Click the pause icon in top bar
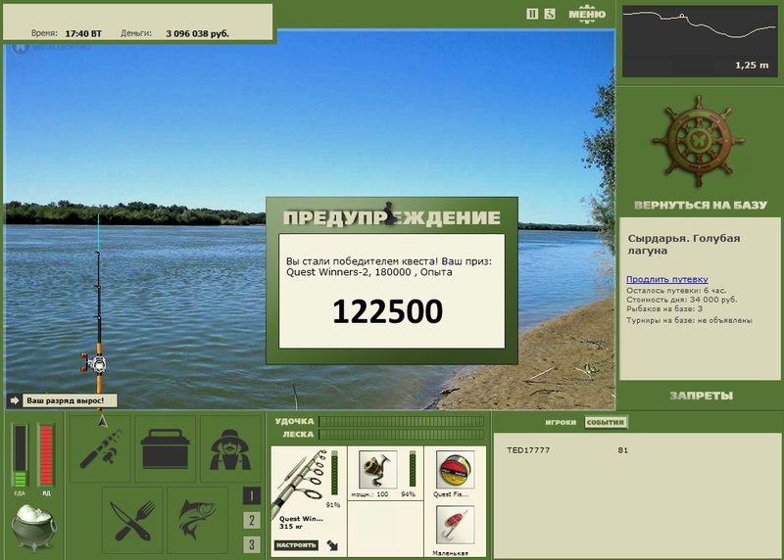 [532, 14]
